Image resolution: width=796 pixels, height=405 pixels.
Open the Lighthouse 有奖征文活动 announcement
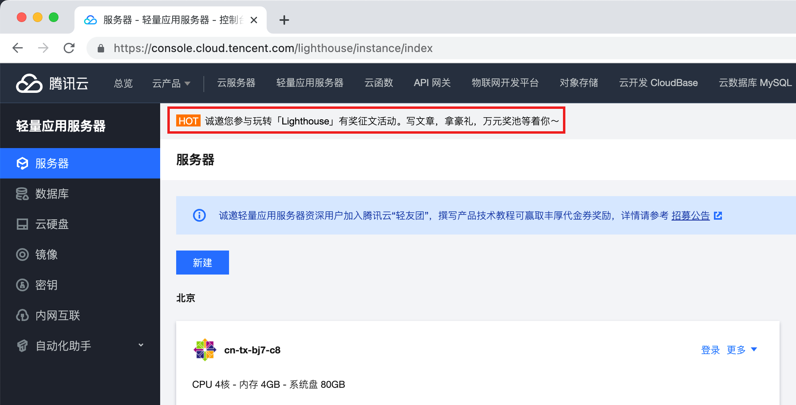(x=382, y=121)
